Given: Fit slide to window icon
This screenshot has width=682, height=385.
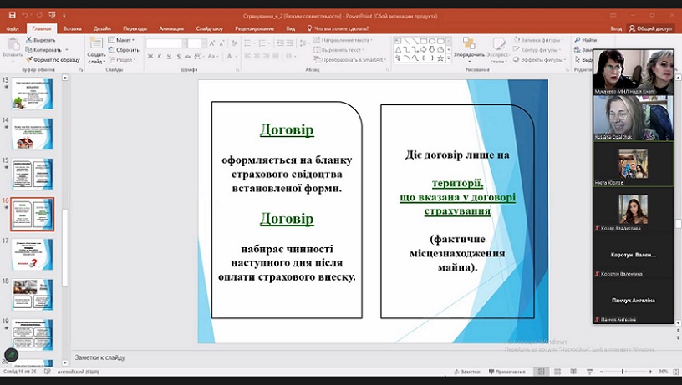Looking at the screenshot, I should 676,372.
